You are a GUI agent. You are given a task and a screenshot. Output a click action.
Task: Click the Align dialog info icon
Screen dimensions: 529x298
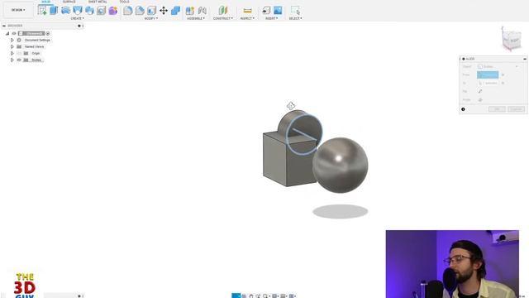pyautogui.click(x=463, y=109)
